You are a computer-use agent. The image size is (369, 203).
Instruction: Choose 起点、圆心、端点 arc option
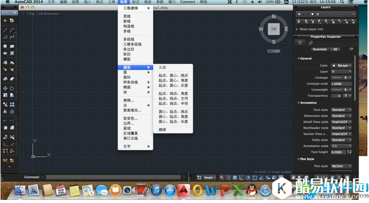click(x=173, y=75)
